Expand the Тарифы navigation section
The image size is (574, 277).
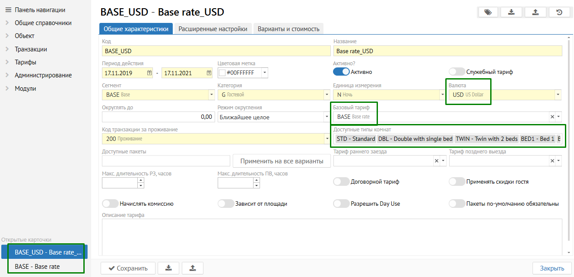[25, 62]
